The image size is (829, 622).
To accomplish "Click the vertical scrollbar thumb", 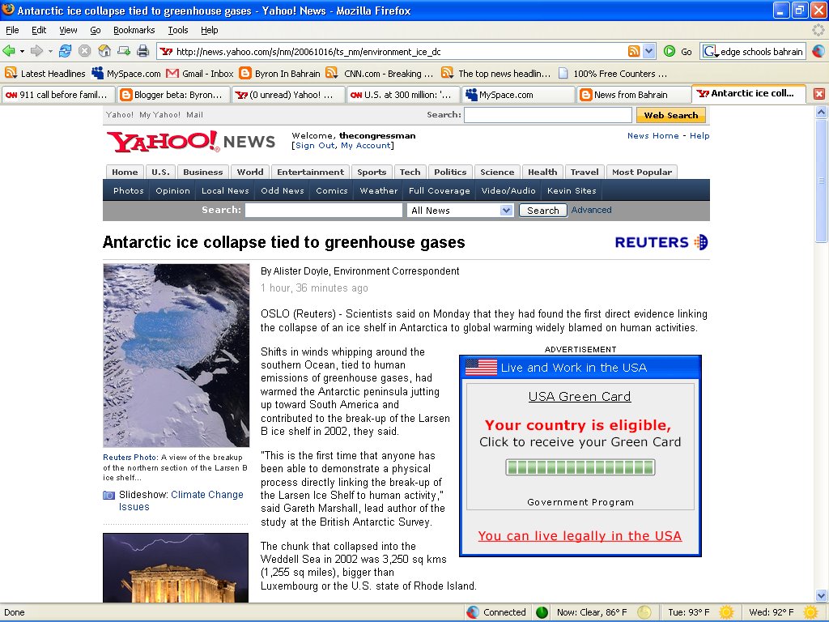I will (821, 180).
